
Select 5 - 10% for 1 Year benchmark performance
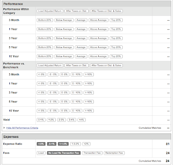coord(77,84)
